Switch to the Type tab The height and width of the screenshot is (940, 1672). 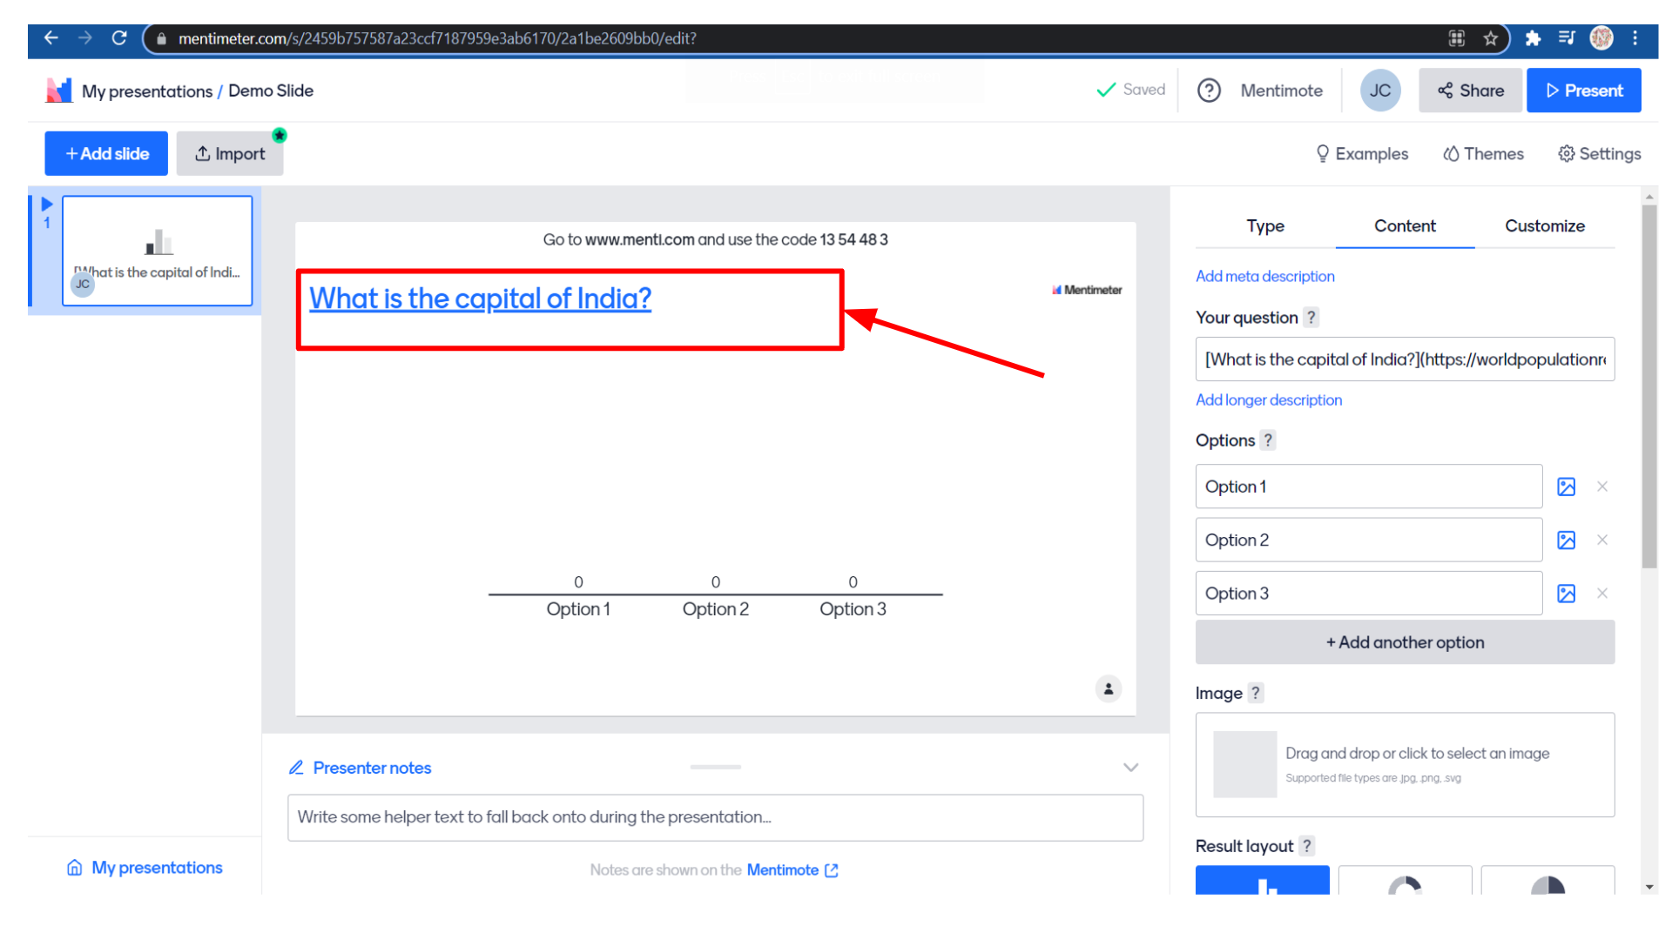coord(1264,226)
